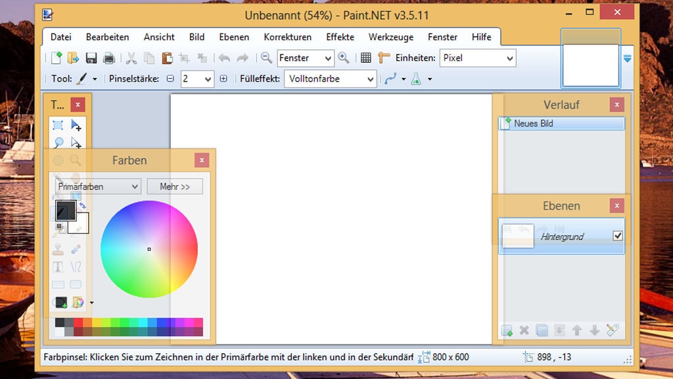Merge the layer down in Ebenen panel
673x379 pixels.
pyautogui.click(x=560, y=330)
